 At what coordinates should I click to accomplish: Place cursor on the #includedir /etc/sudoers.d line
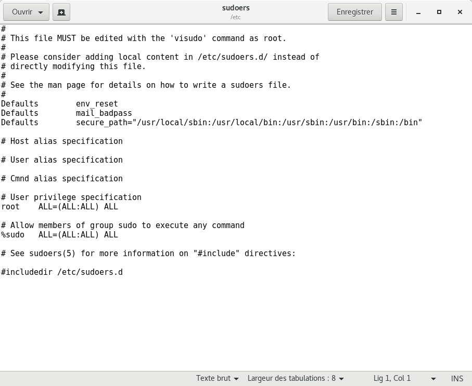pos(62,272)
